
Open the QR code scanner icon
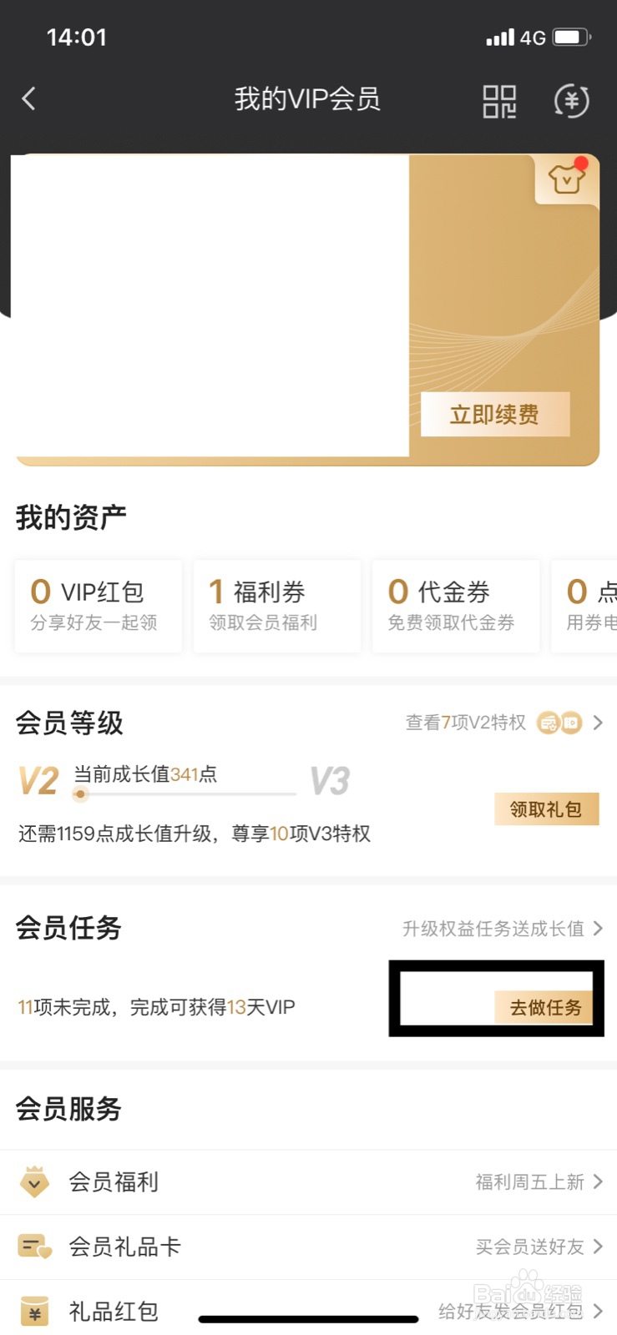click(499, 102)
